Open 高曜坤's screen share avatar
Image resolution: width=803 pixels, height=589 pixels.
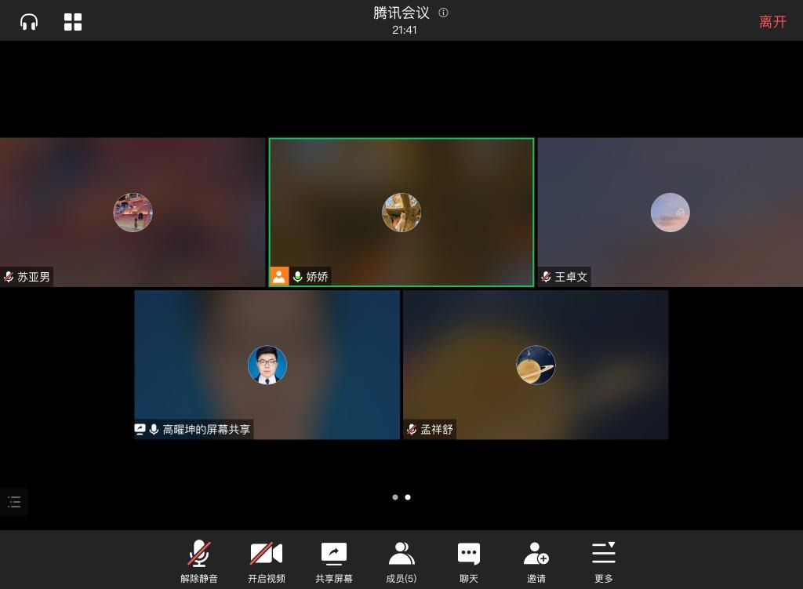(x=267, y=365)
